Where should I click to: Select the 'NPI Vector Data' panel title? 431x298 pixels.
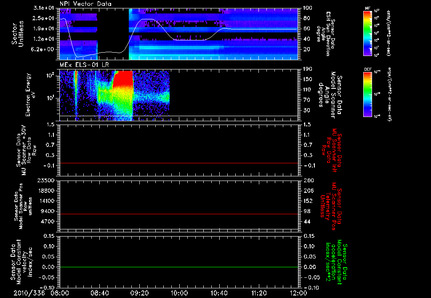(x=85, y=4)
